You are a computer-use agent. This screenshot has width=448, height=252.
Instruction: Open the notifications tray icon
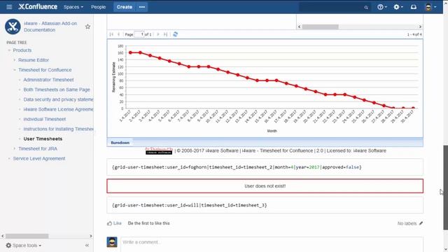[x=414, y=7]
